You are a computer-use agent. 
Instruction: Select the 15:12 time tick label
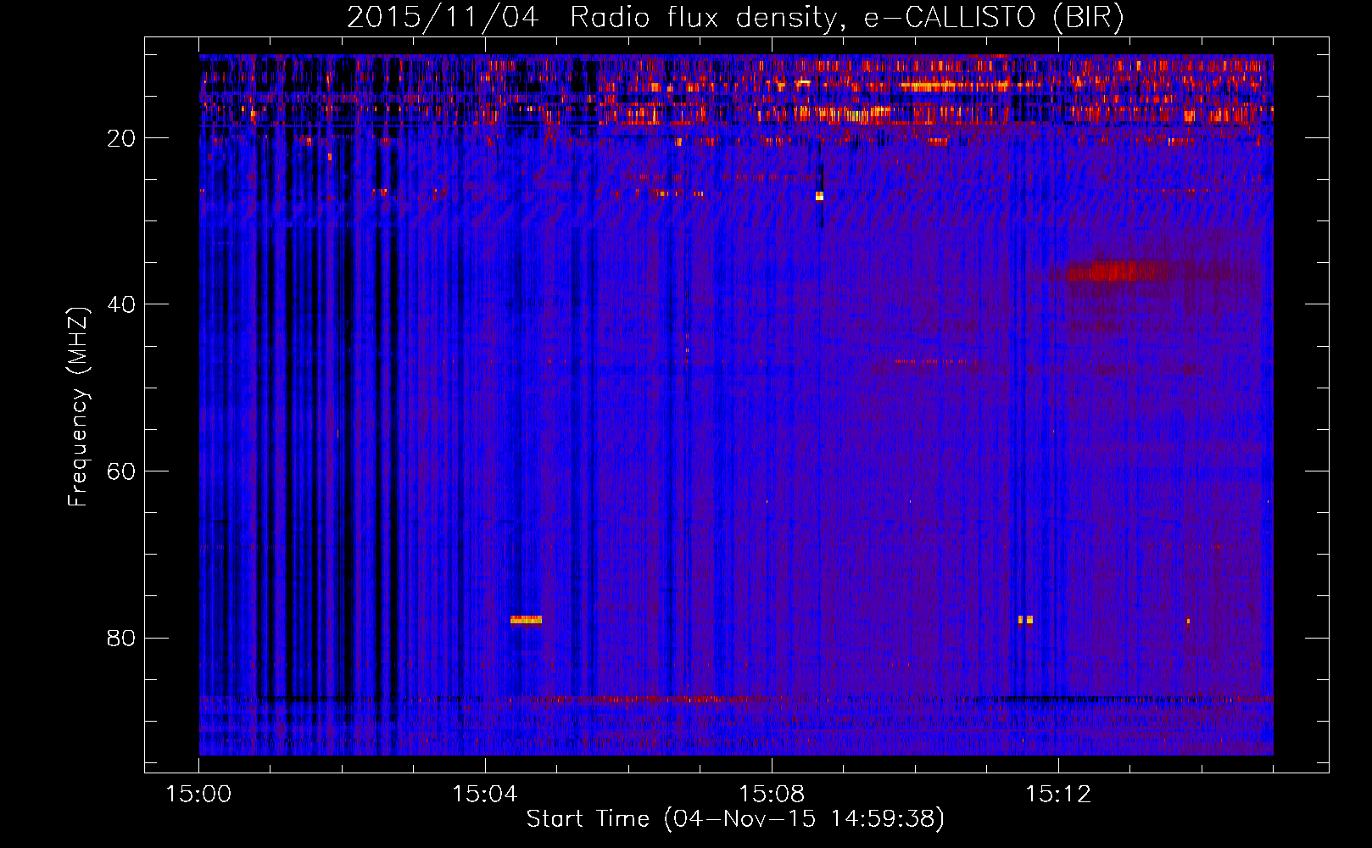1057,795
